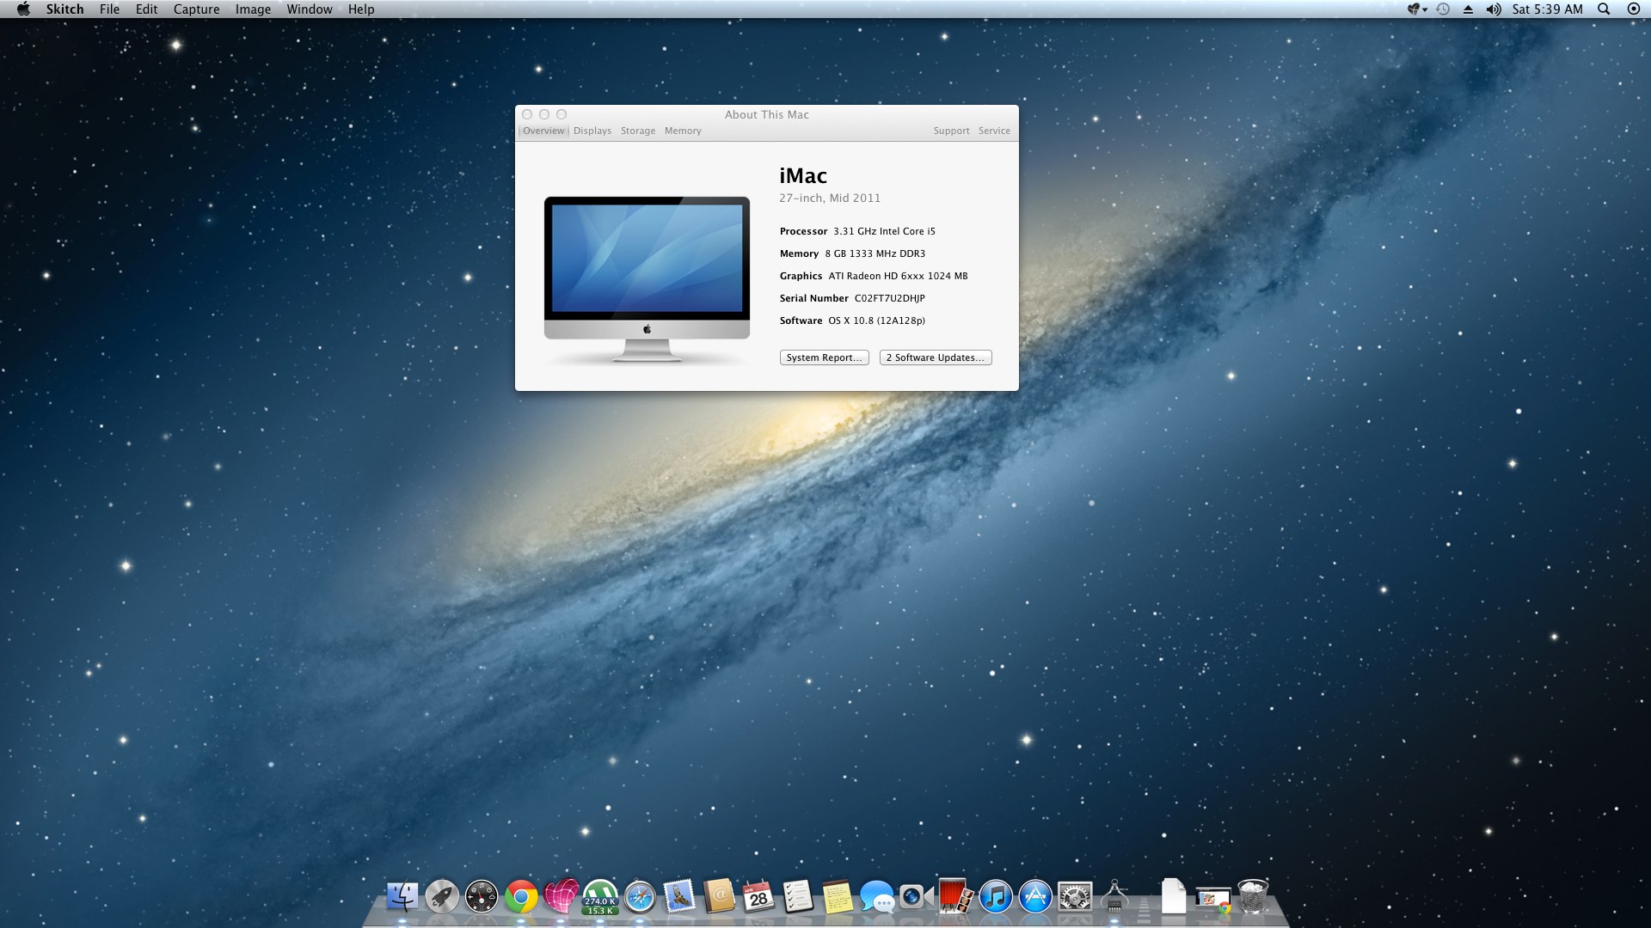Open minimized Chrome window in Dock

[1213, 900]
